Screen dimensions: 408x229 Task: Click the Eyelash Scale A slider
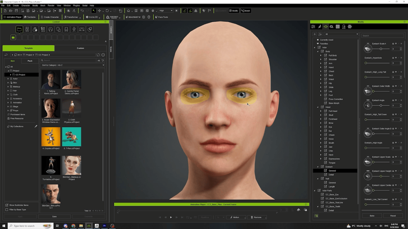381,49
